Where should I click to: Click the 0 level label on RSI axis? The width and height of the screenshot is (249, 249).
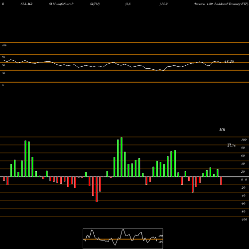[x=2, y=85]
